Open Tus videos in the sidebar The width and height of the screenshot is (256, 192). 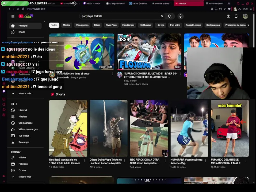(x=25, y=136)
